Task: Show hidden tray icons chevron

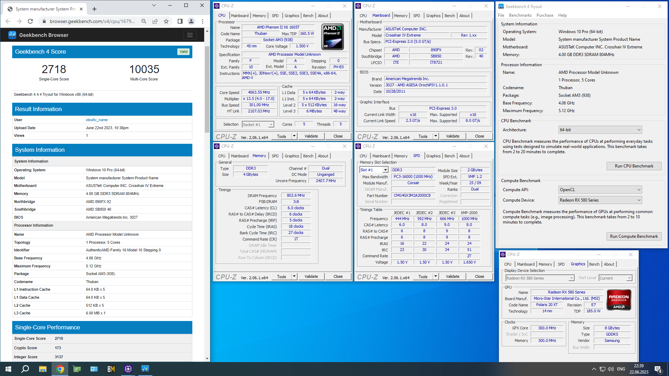Action: (x=594, y=369)
